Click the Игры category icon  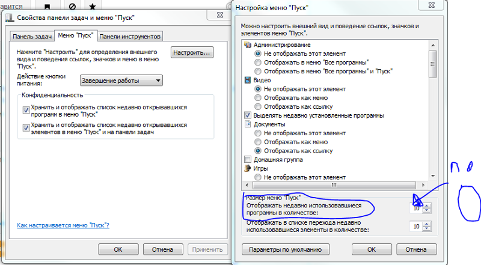coord(247,169)
